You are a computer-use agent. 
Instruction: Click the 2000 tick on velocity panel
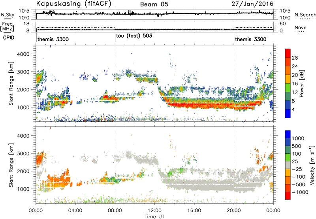pos(23,171)
